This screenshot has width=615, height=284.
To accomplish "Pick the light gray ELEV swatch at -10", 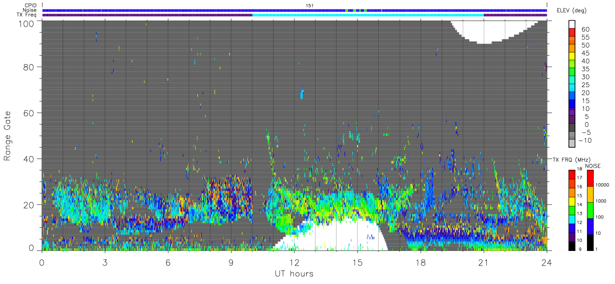I will click(x=572, y=144).
